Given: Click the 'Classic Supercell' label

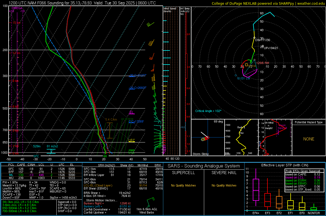Looking at the screenshot, I should [x=282, y=127].
